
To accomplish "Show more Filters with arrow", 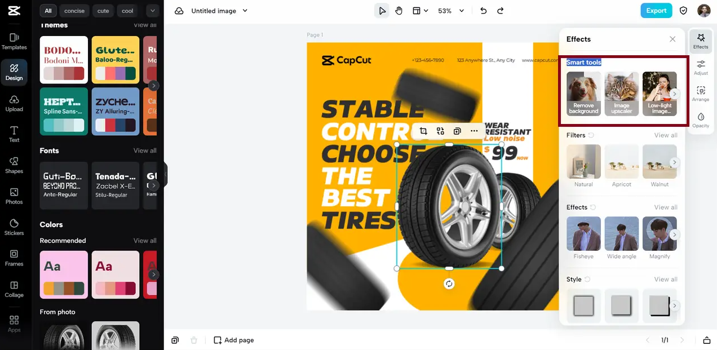I will [x=675, y=162].
